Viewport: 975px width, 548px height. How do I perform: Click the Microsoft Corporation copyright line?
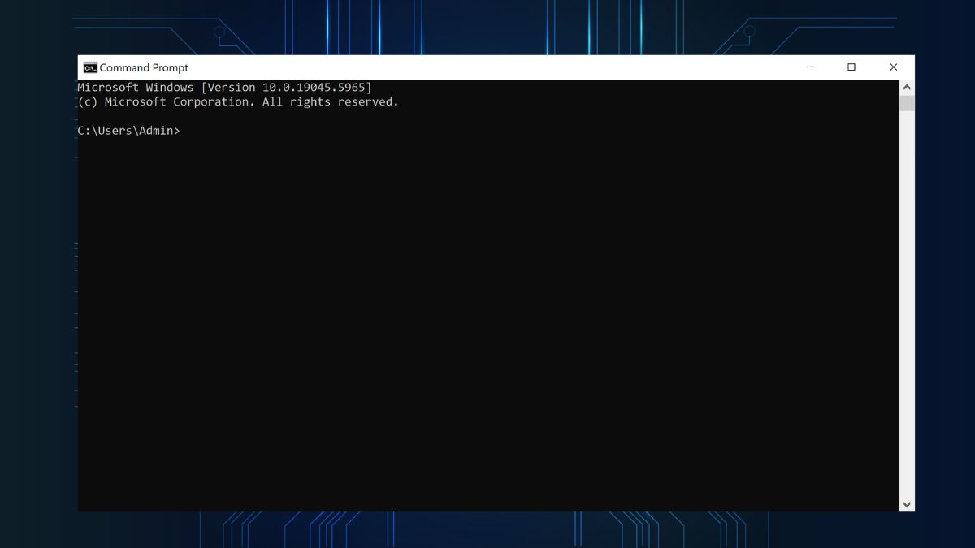(238, 101)
